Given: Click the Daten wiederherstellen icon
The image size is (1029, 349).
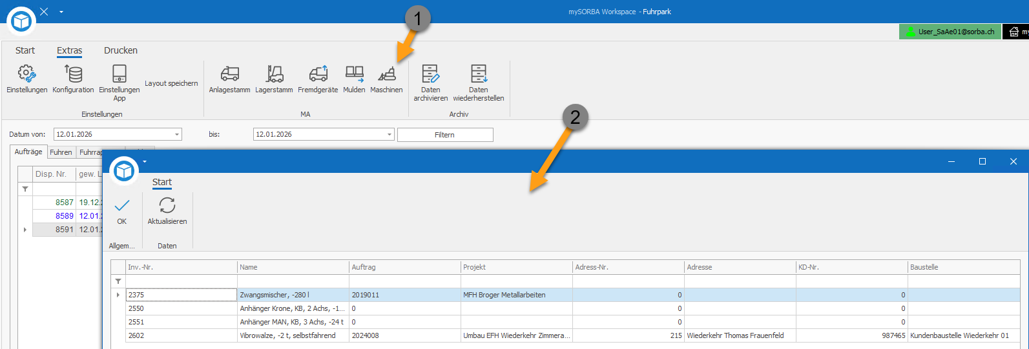Looking at the screenshot, I should point(479,74).
